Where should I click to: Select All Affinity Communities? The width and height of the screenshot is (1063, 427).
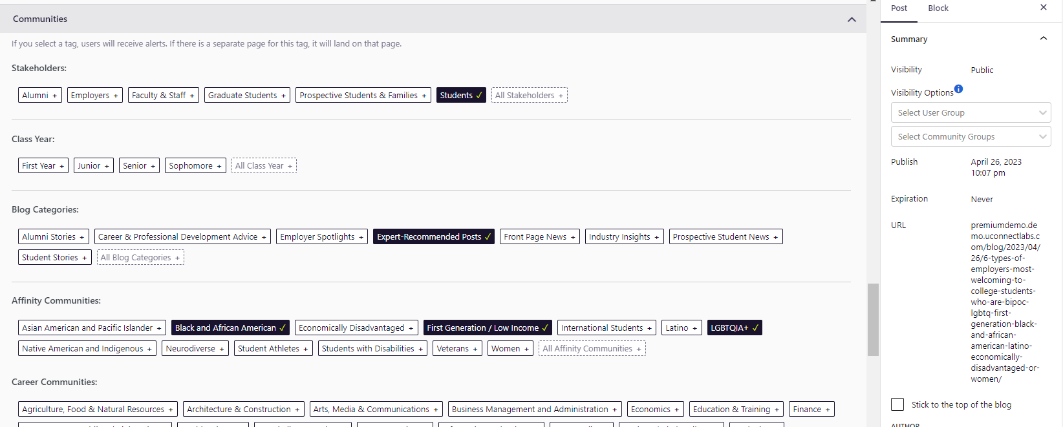click(x=592, y=349)
